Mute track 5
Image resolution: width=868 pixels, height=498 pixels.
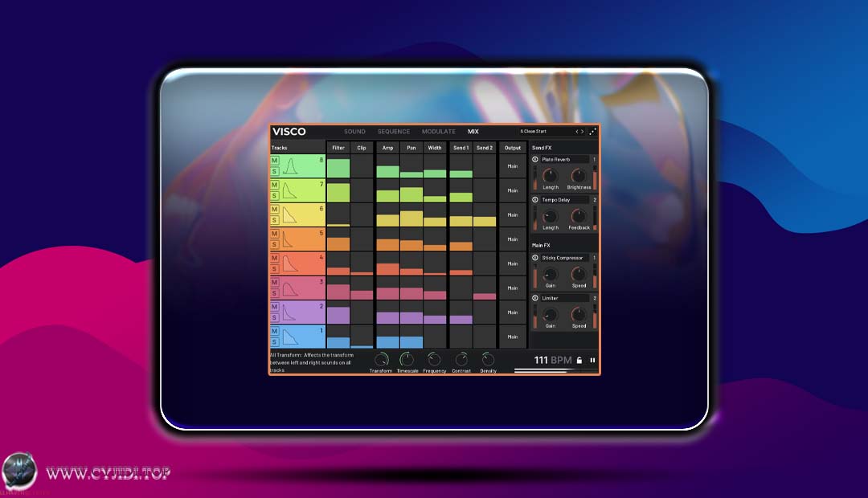tap(275, 234)
